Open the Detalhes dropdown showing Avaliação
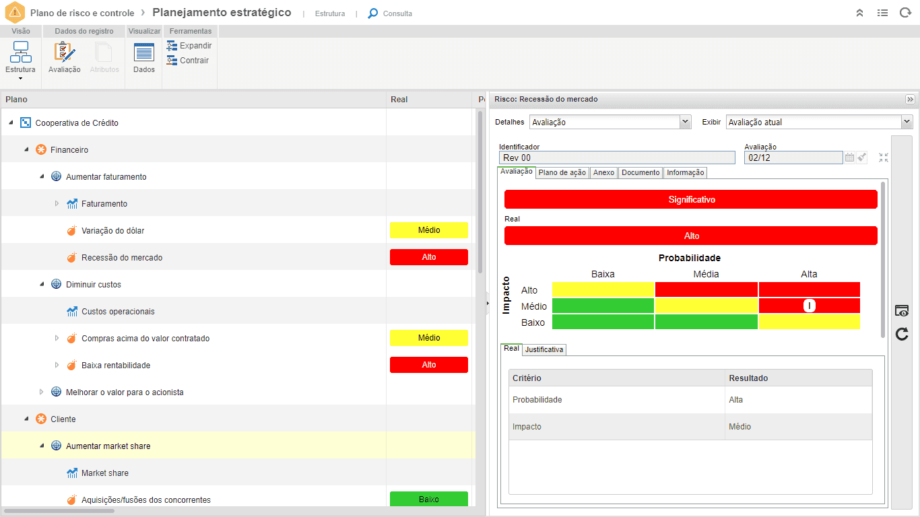This screenshot has width=920, height=517. point(611,122)
